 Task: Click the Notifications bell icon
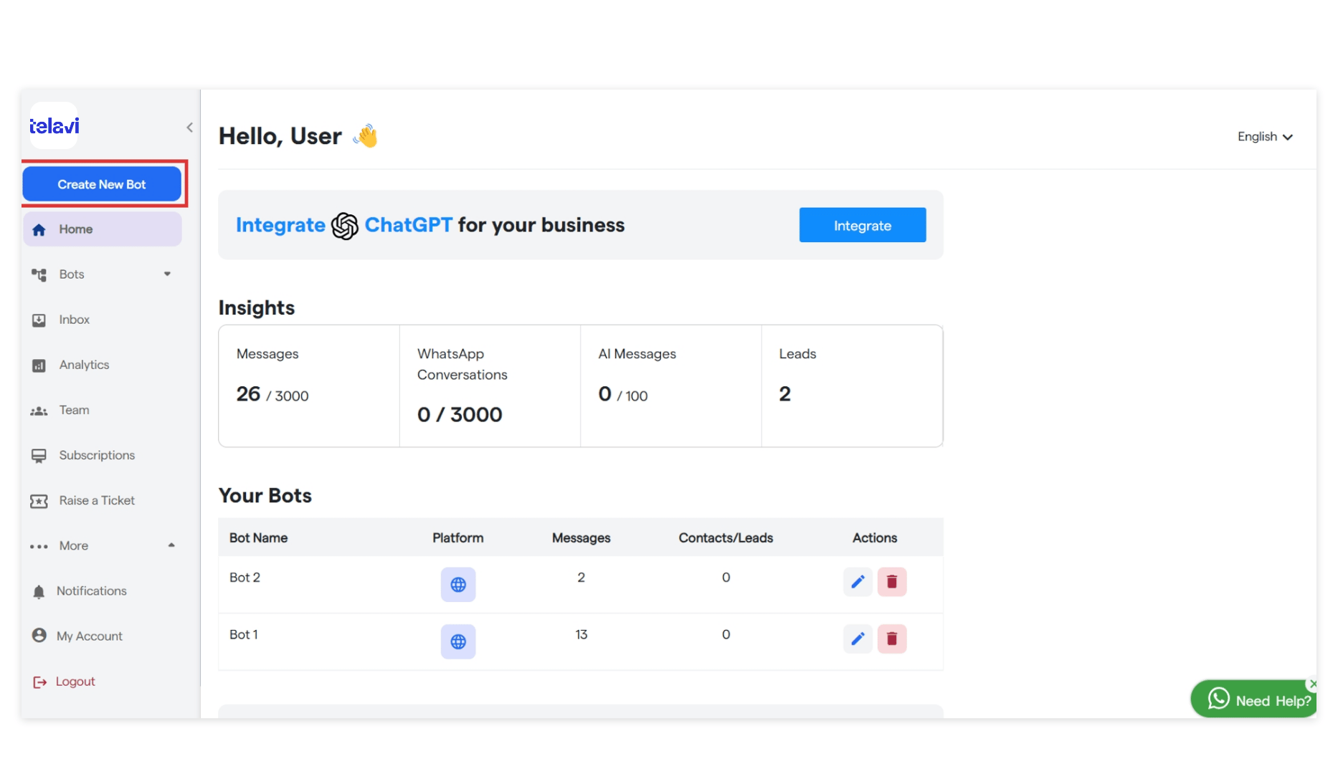click(39, 591)
